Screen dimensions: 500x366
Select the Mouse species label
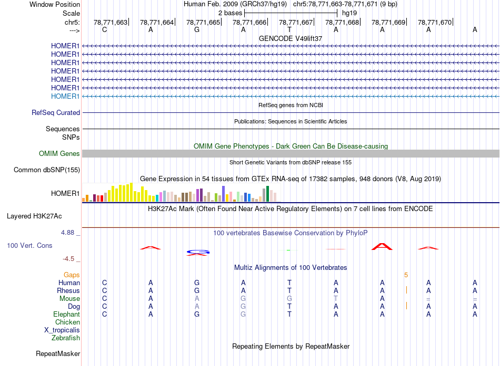(x=69, y=298)
